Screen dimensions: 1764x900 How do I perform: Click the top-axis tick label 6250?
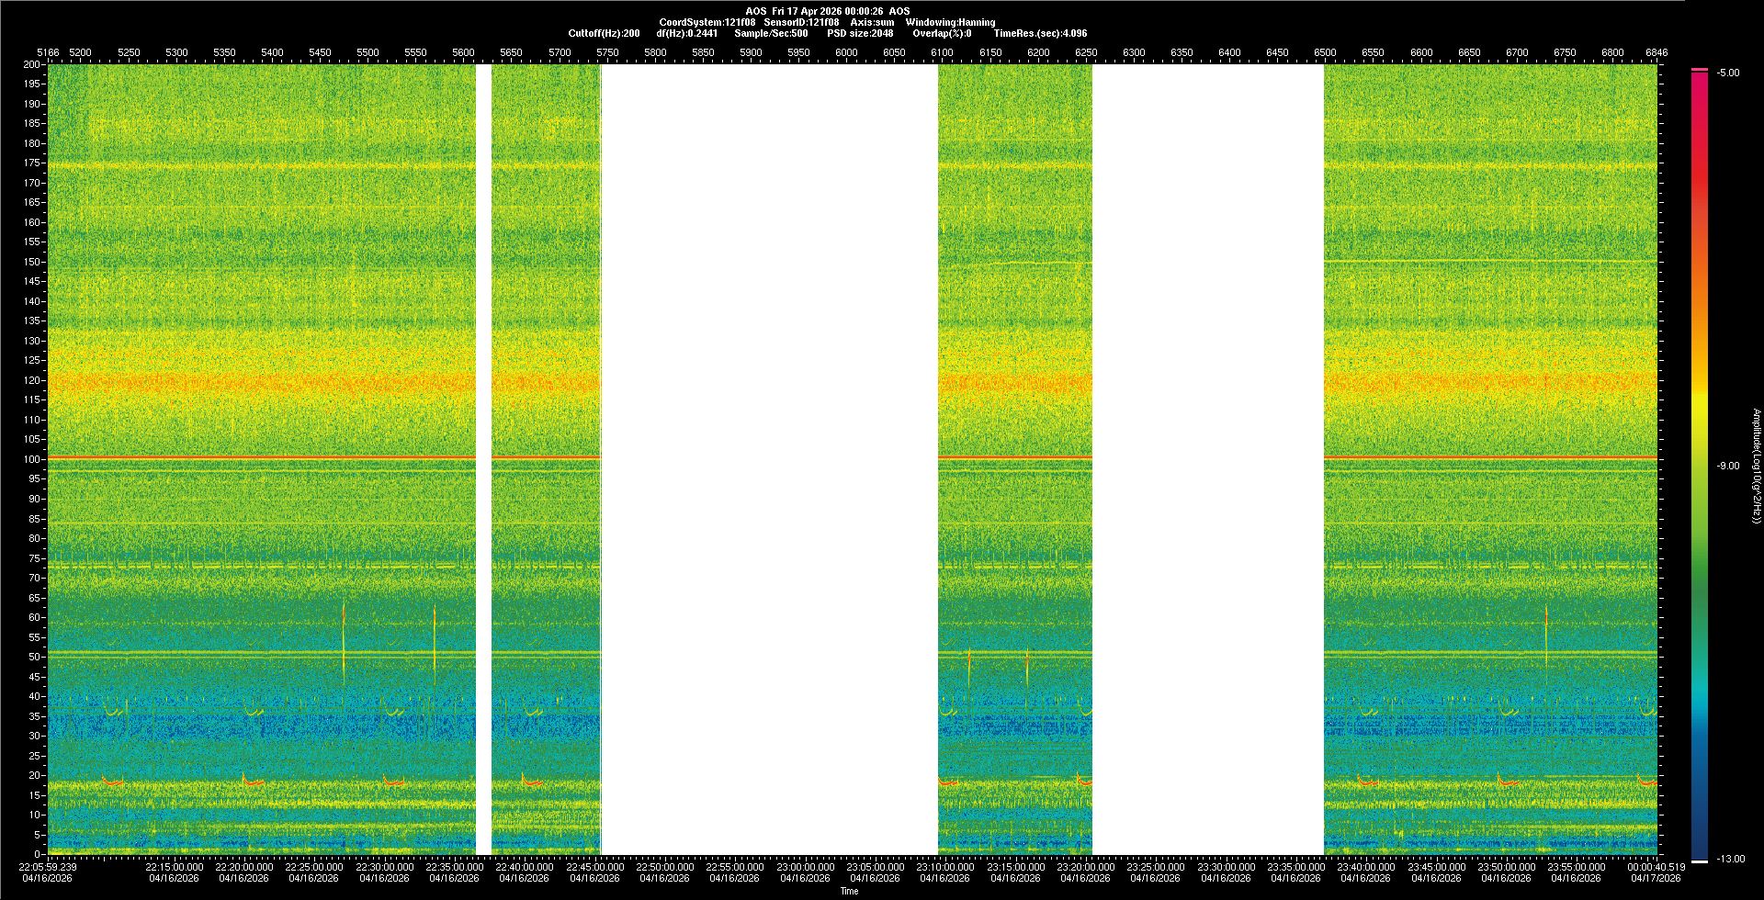coord(1086,52)
